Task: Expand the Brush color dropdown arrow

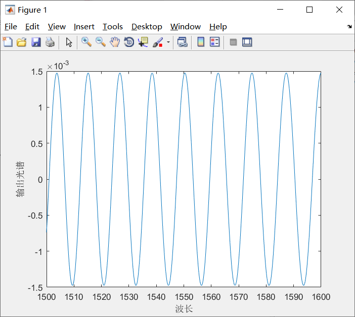Action: point(168,42)
